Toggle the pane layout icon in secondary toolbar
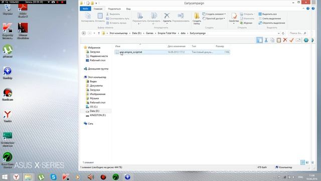Viewport: 321px width, 181px height. (259, 40)
